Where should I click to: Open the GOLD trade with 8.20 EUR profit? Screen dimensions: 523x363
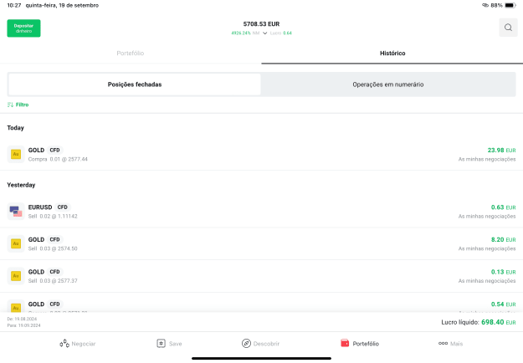coord(261,243)
